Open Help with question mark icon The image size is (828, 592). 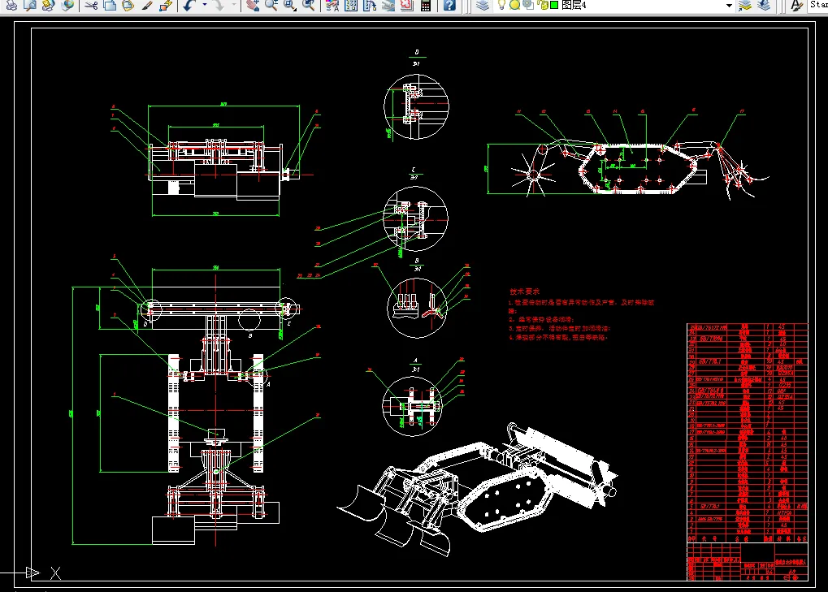coord(449,5)
